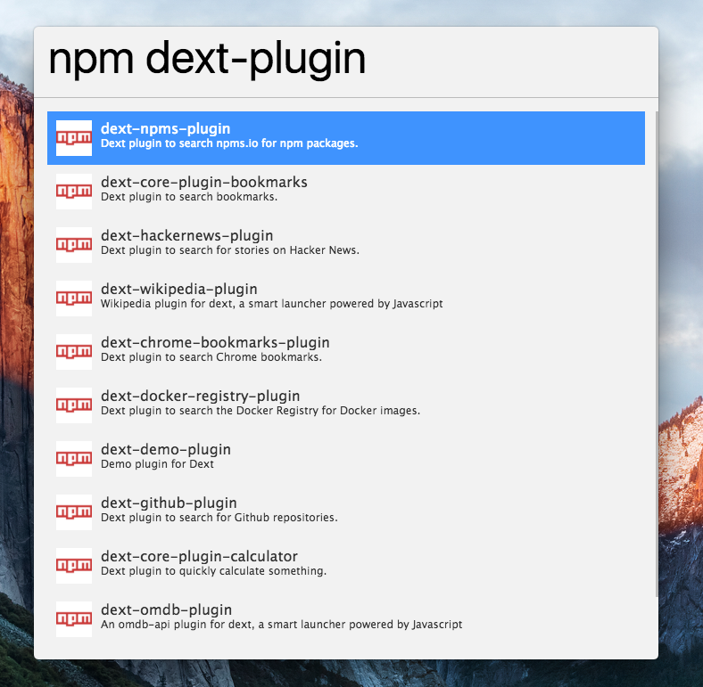Click description 'Dext plugin to quickly calculate something.'

214,571
